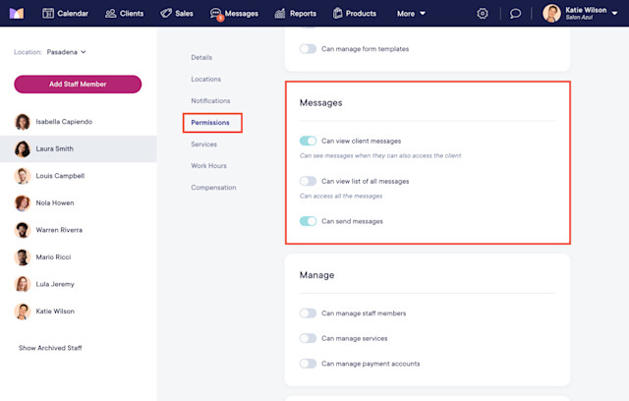Expand the More menu
The height and width of the screenshot is (401, 629).
pos(411,13)
